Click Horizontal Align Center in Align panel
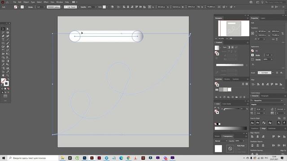The height and width of the screenshot is (161, 287). click(x=257, y=136)
